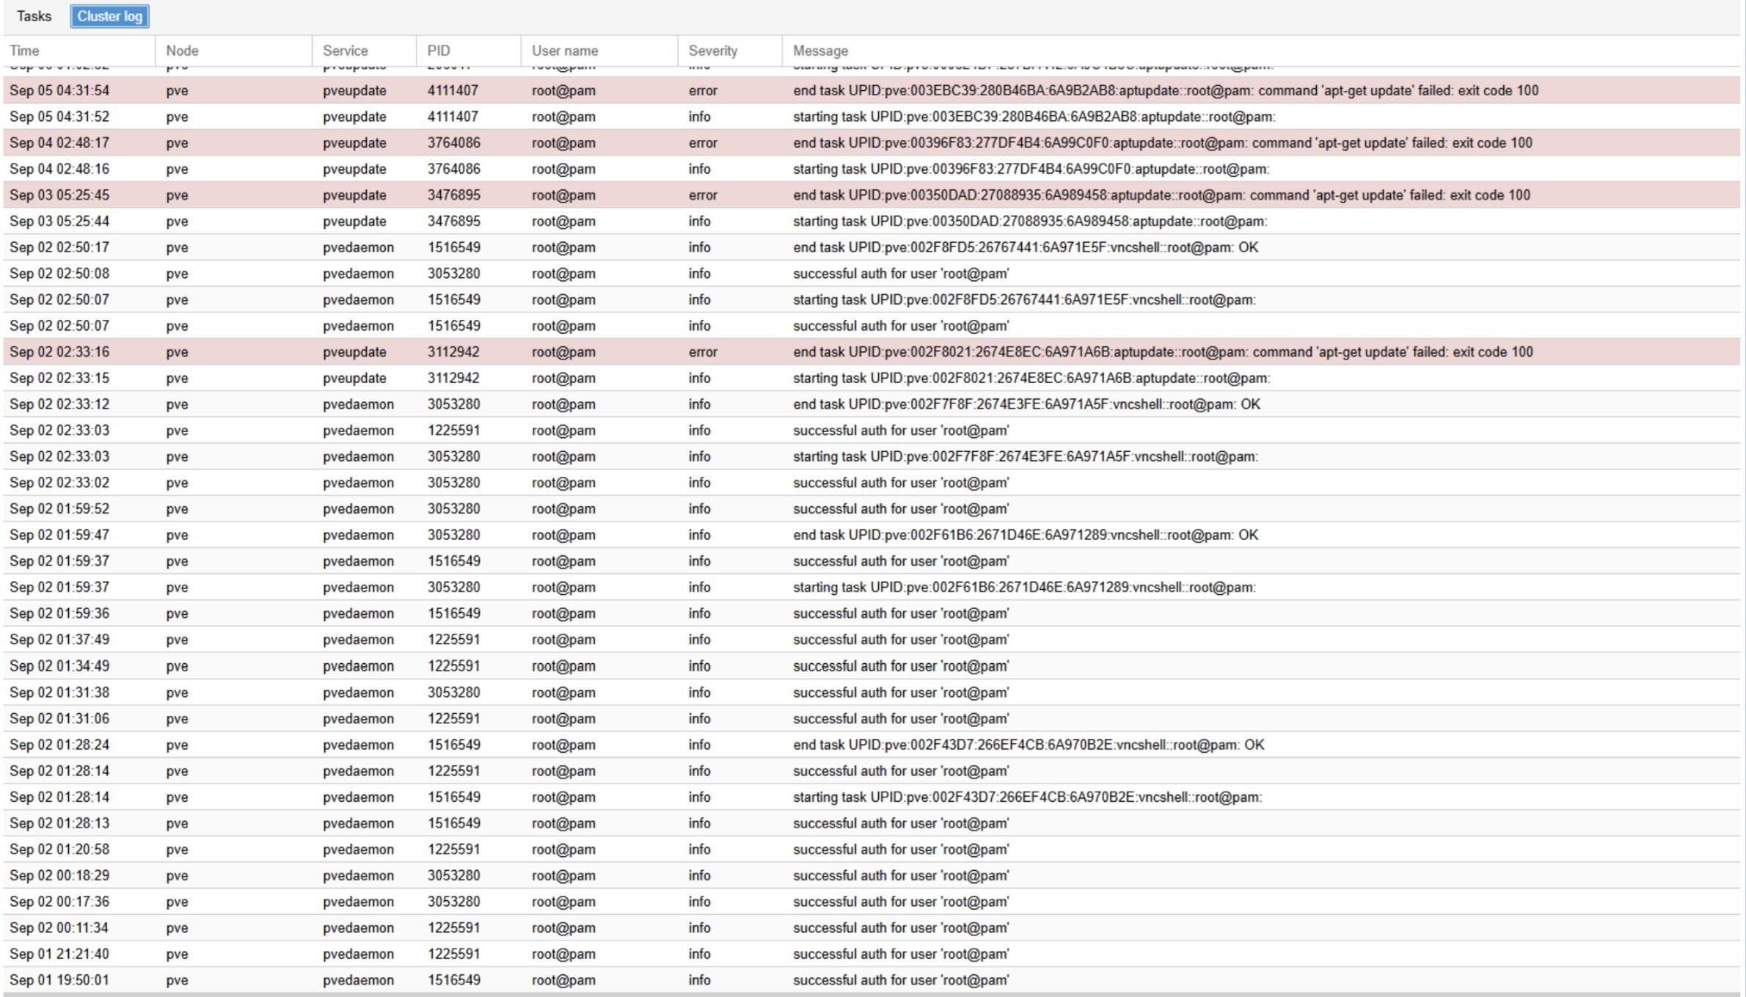The height and width of the screenshot is (997, 1746).
Task: Click the Sep 02 00:18:29 time cell
Action: 59,876
